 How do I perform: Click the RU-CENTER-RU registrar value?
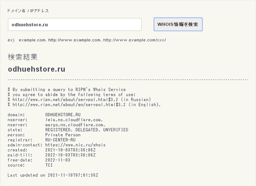click(x=61, y=140)
